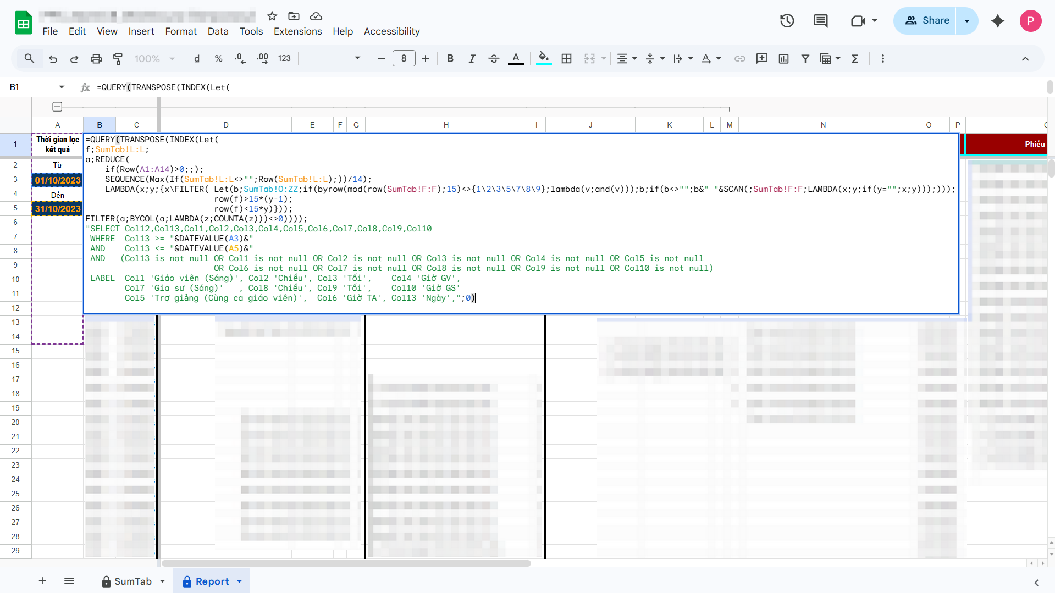Expand the Share options dropdown arrow

(x=967, y=21)
